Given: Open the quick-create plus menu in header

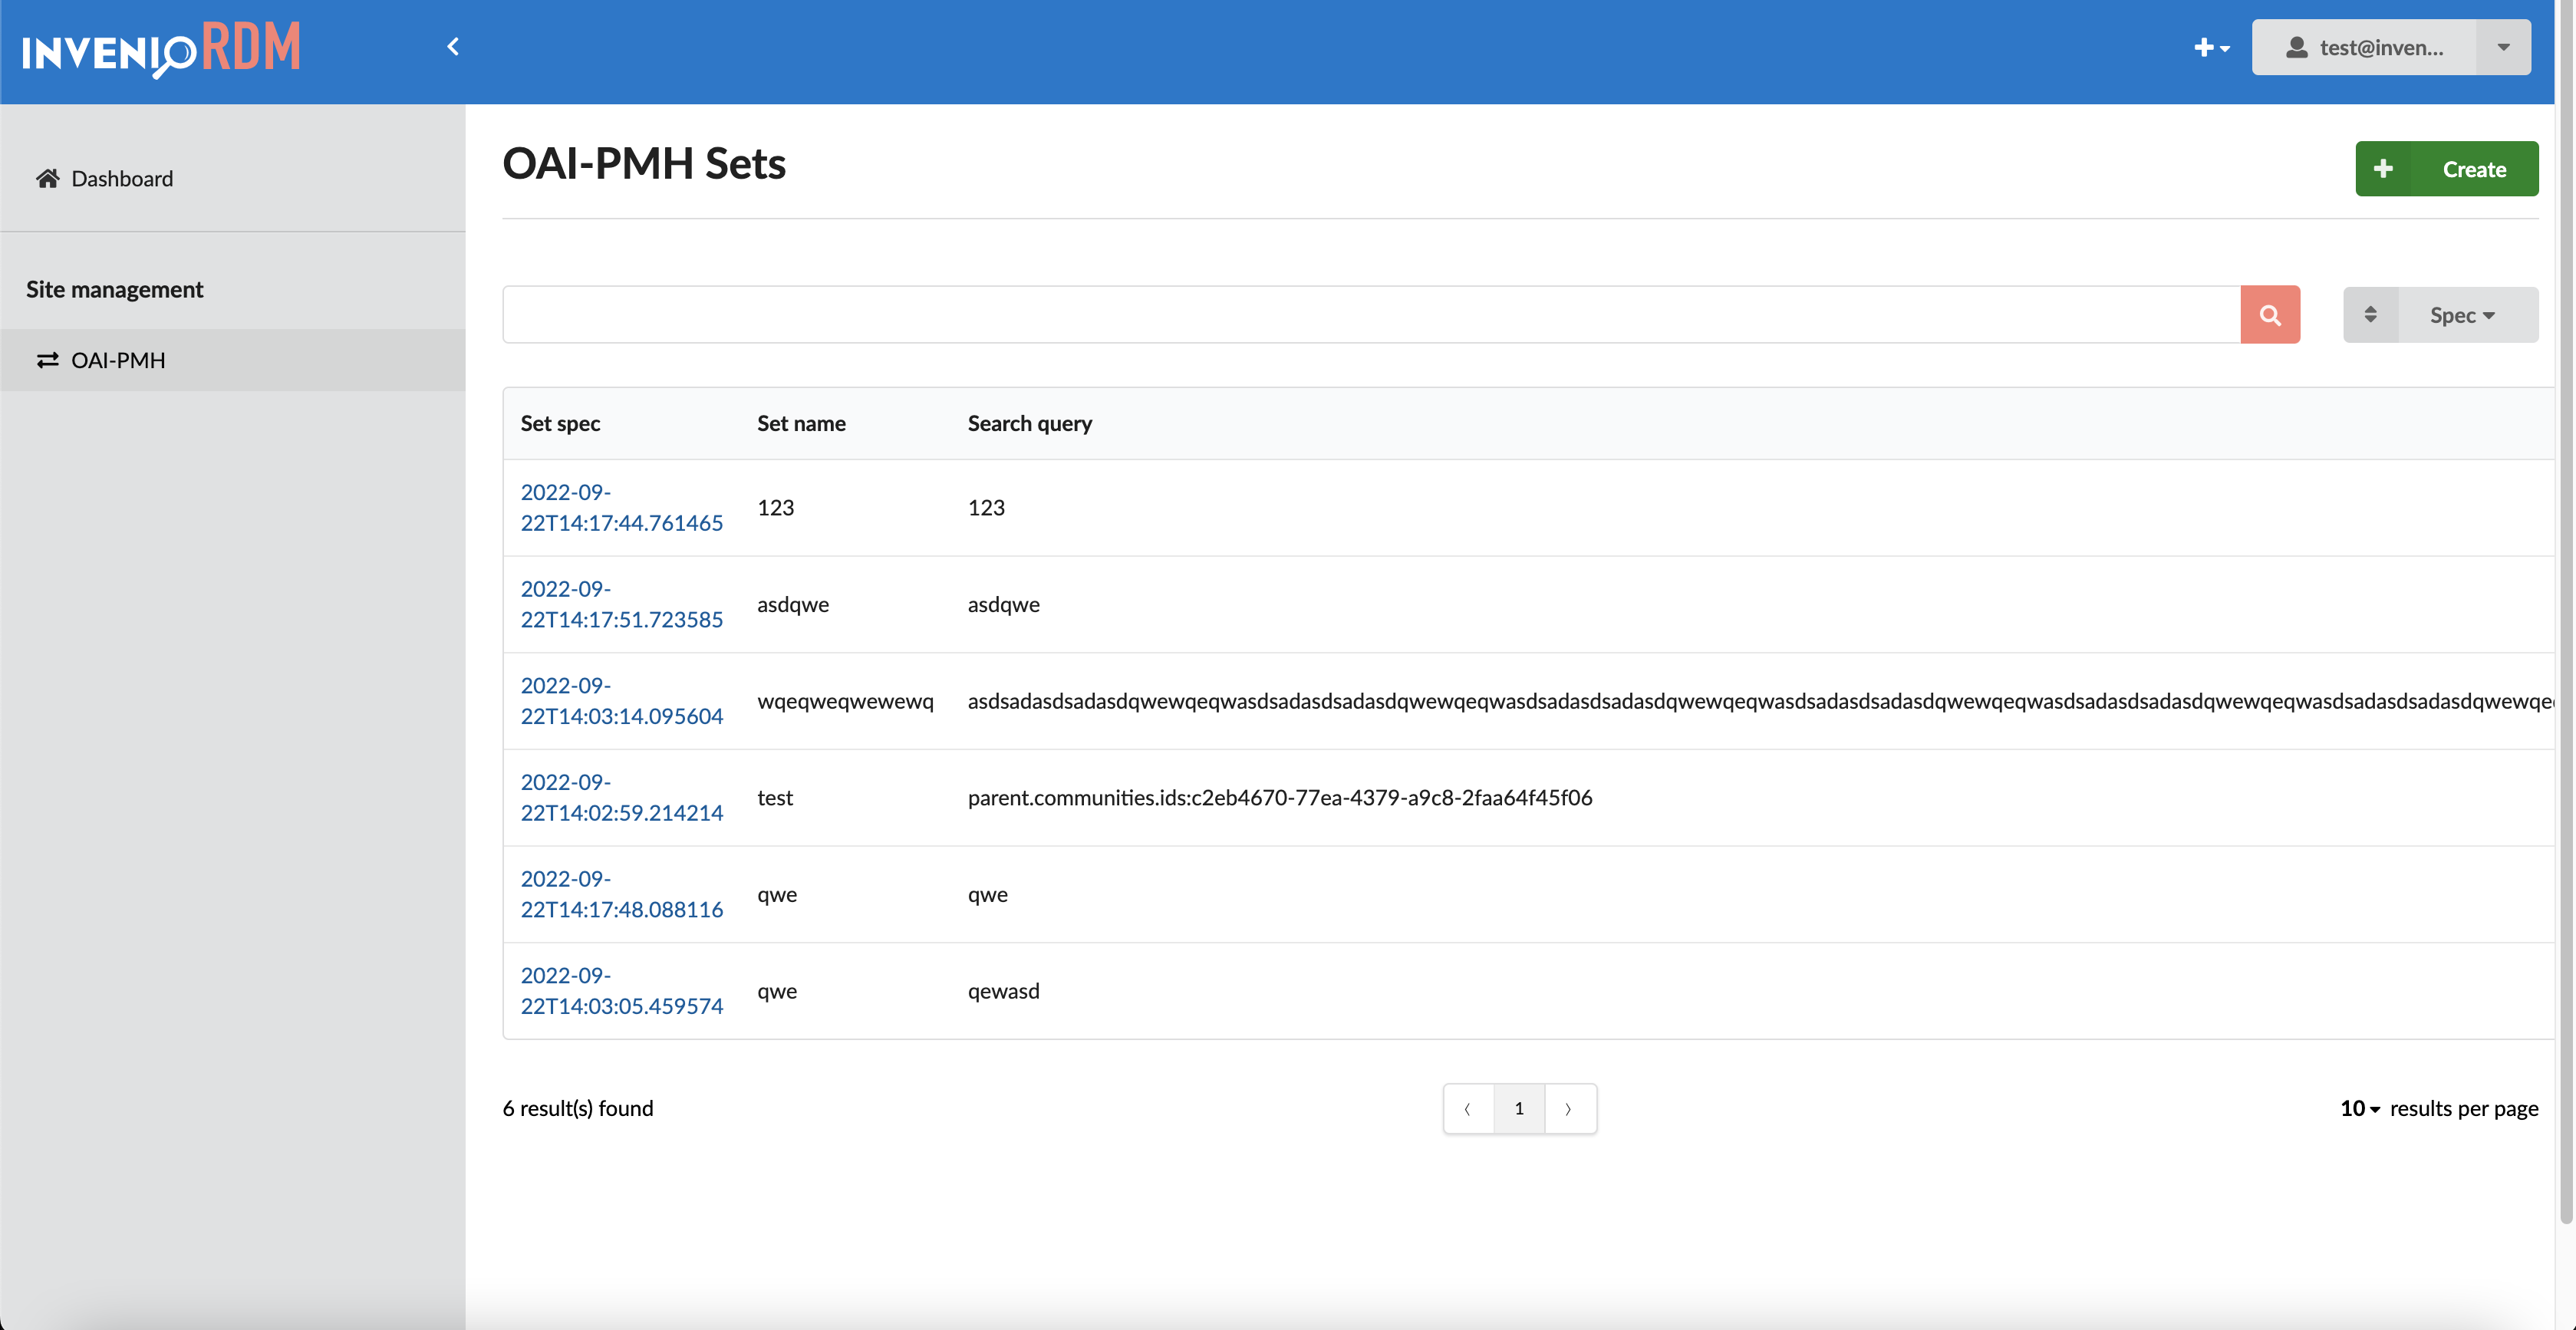Looking at the screenshot, I should pos(2211,47).
